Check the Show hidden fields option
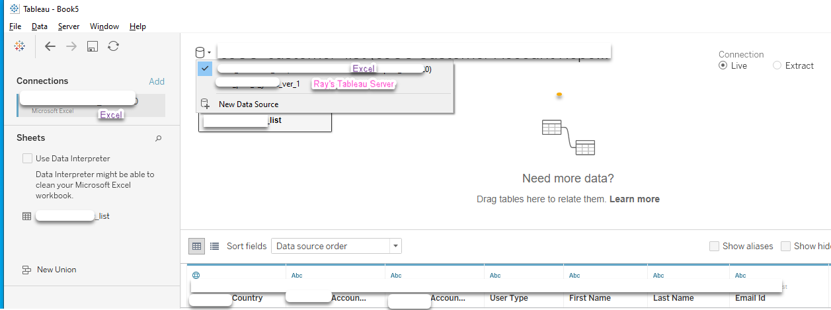Viewport: 831px width, 310px height. [785, 246]
